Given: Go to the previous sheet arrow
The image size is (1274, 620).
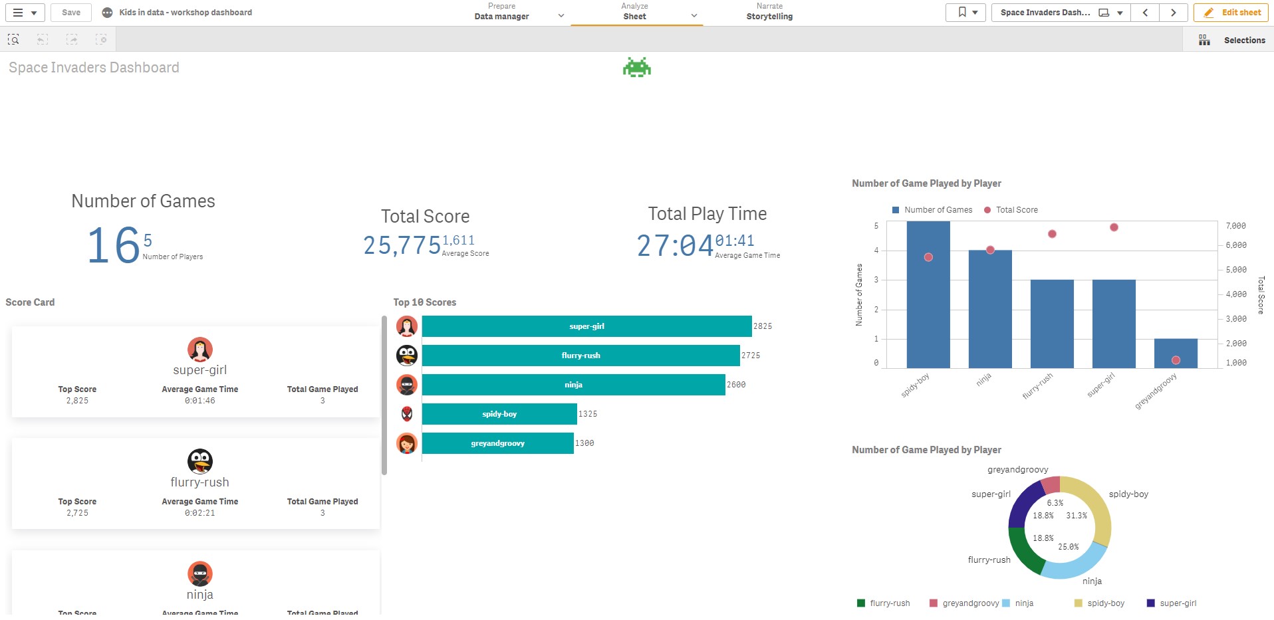Looking at the screenshot, I should (1145, 13).
